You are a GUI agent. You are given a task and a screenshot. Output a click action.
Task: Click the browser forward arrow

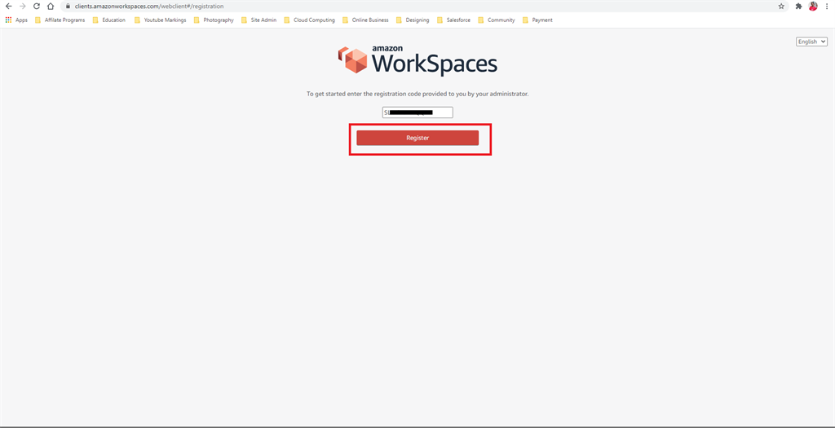[x=22, y=7]
